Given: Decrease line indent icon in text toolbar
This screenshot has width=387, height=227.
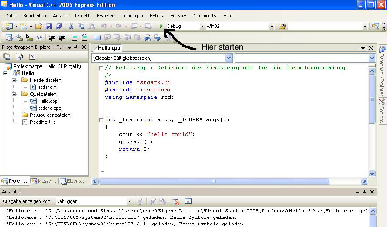Looking at the screenshot, I should coord(52,37).
